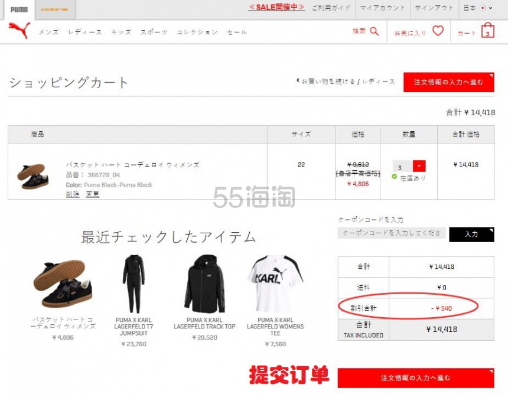Open the メンズ menu
The width and height of the screenshot is (508, 394).
(x=49, y=32)
